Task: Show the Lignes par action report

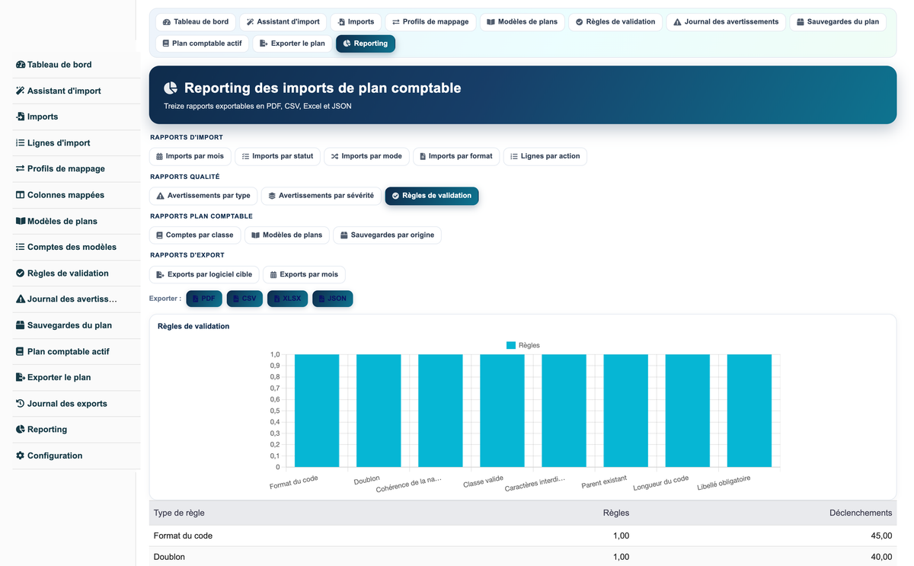Action: click(545, 156)
